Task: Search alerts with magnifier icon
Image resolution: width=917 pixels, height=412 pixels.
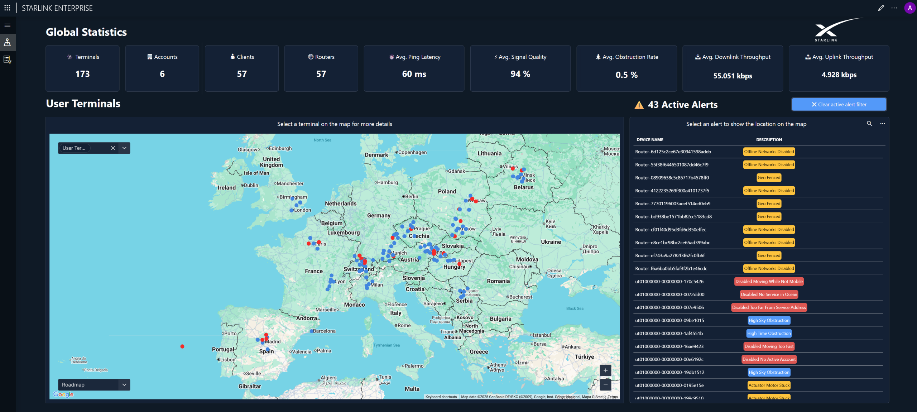Action: 869,124
